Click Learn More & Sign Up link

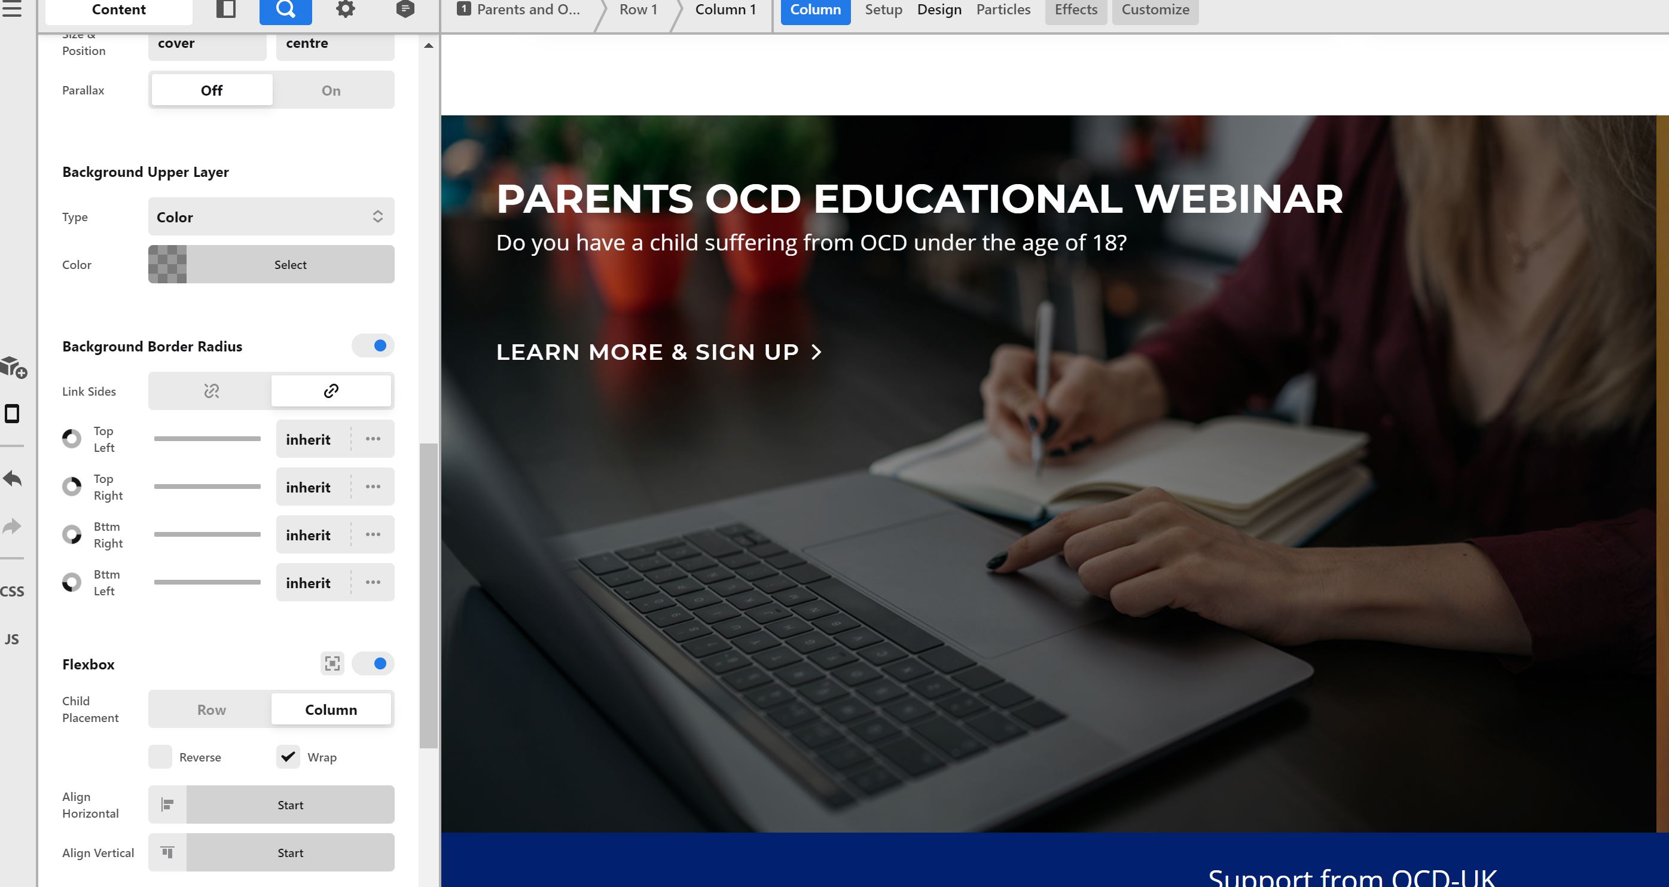[659, 351]
